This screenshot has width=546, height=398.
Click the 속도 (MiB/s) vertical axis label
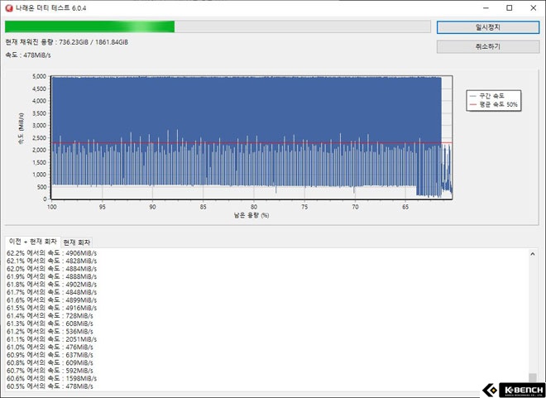[21, 128]
